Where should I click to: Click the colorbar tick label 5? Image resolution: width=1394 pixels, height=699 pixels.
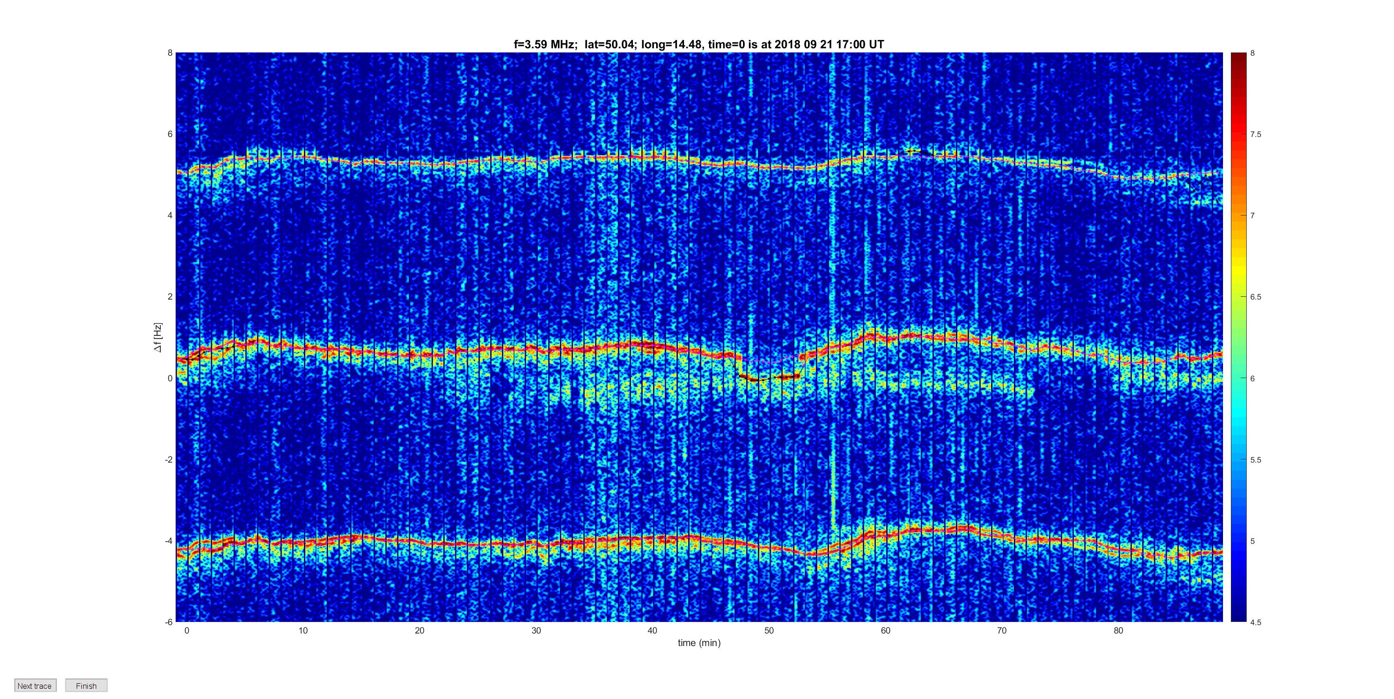[1253, 541]
